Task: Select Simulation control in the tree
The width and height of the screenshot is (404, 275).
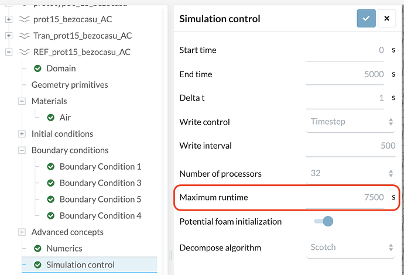Action: coord(80,265)
